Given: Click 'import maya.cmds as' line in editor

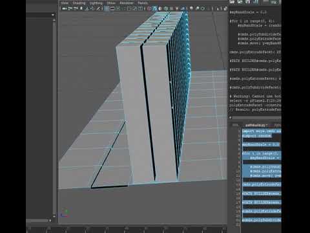Looking at the screenshot, I should [x=262, y=131].
